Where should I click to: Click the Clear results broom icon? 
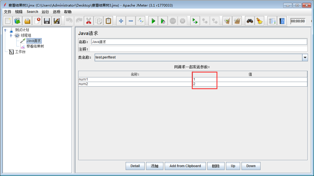coord(227,21)
